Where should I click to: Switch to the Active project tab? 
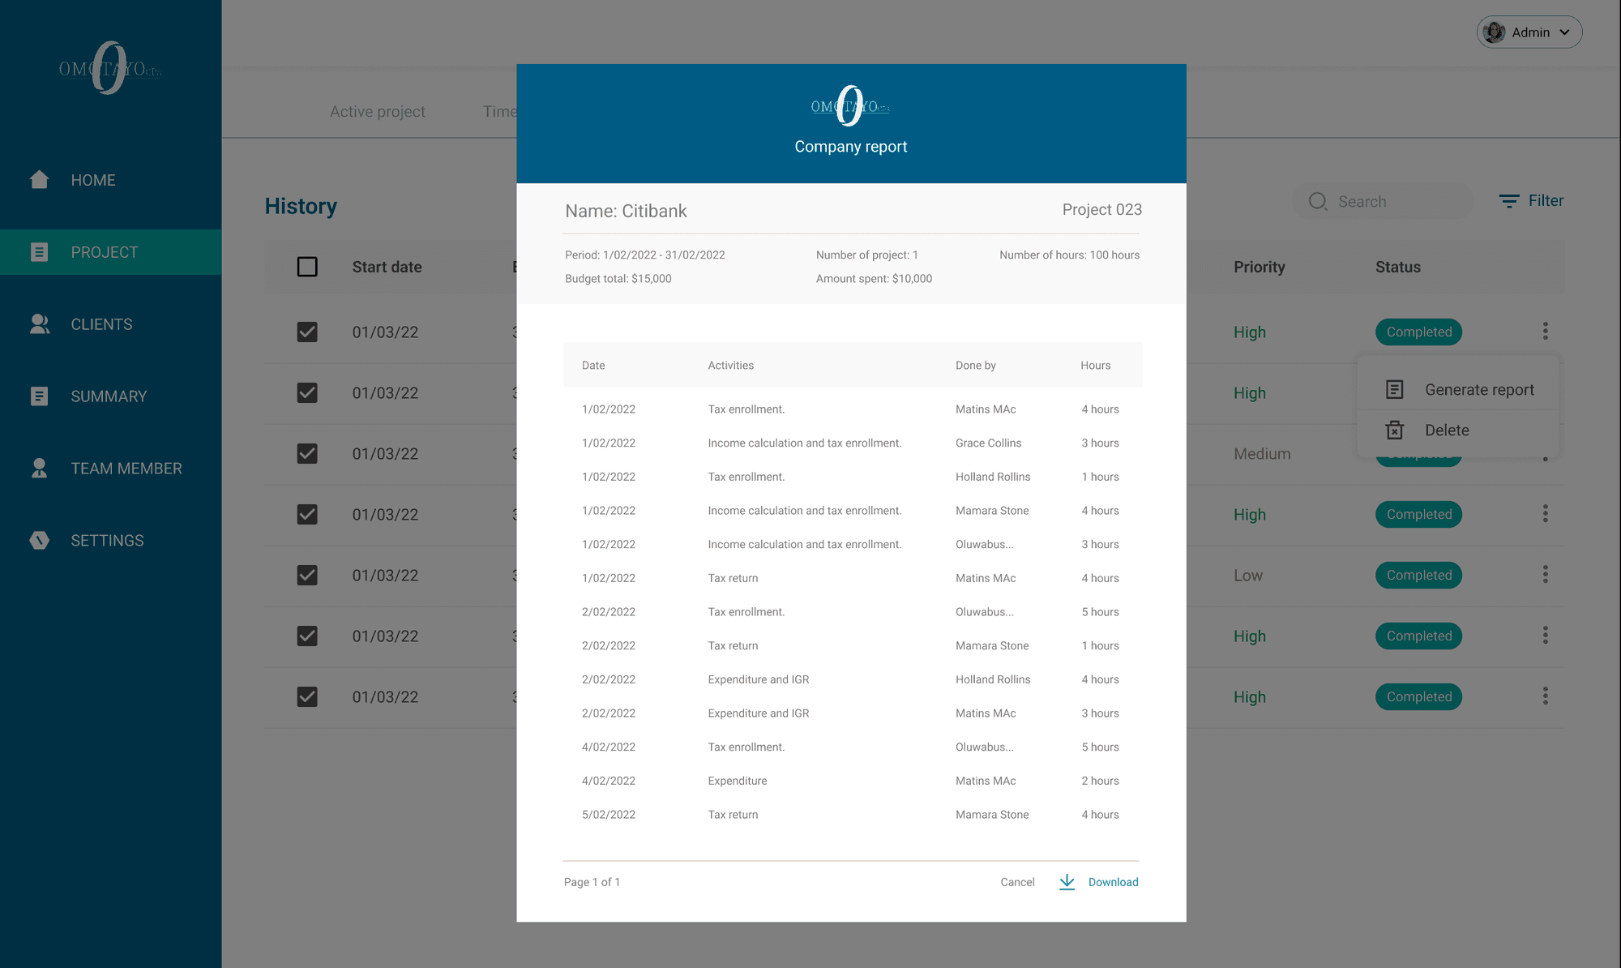377,112
